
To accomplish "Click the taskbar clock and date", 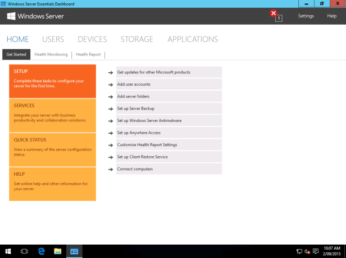I will pos(332,251).
